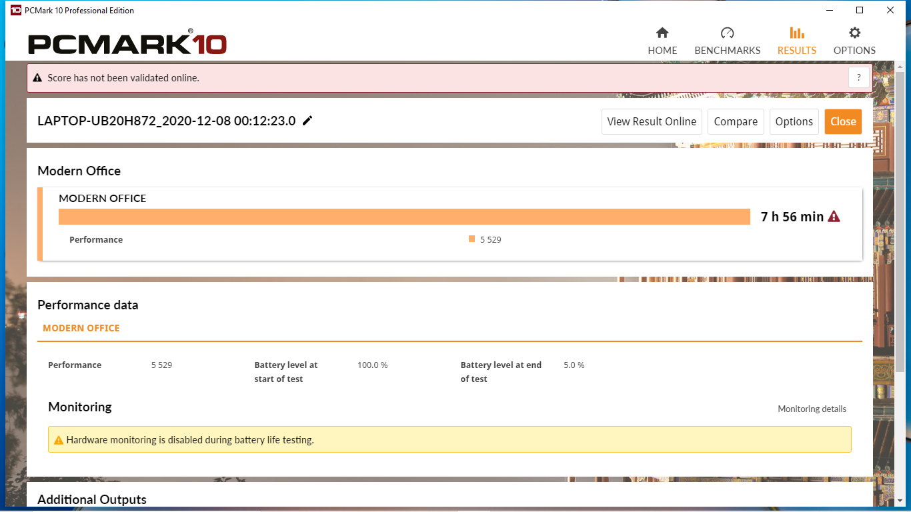
Task: Click the battery level at end value 5.0 %
Action: [574, 365]
